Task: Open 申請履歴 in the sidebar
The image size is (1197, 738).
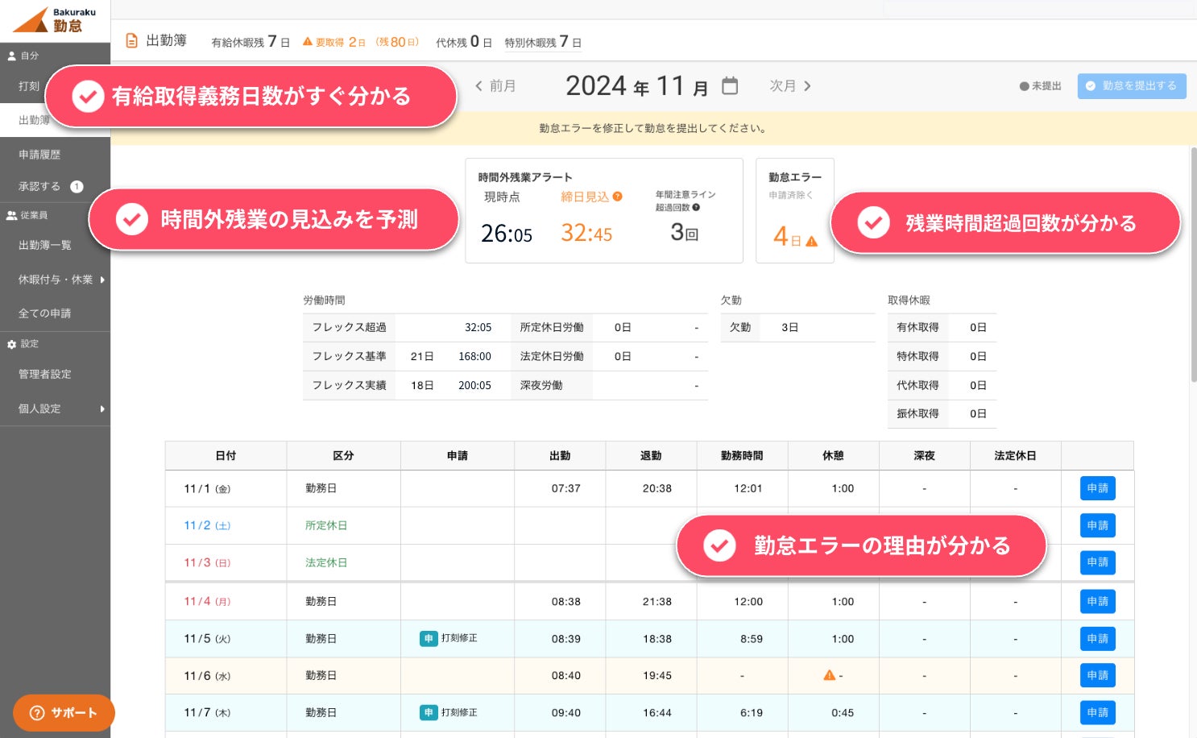Action: point(39,154)
